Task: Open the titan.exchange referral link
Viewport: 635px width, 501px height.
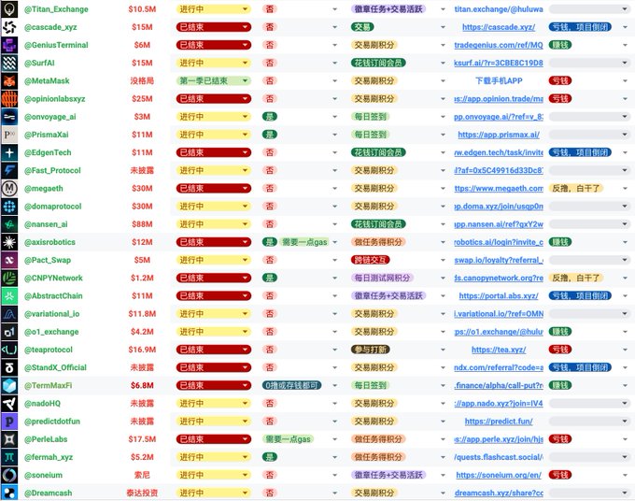Action: tap(499, 9)
